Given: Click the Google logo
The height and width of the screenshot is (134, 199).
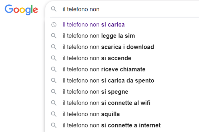Looking at the screenshot, I should coord(21,10).
